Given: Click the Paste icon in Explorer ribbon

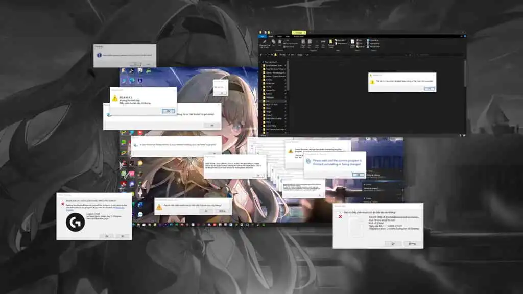Looking at the screenshot, I should (279, 43).
